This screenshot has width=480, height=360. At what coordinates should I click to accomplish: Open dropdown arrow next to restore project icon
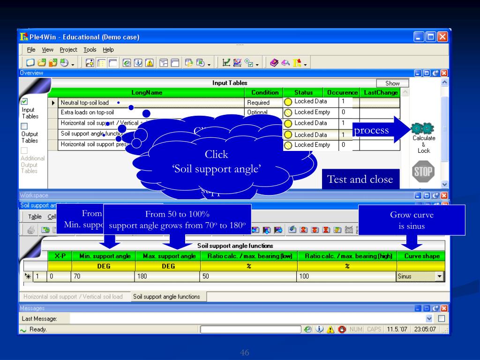73,64
